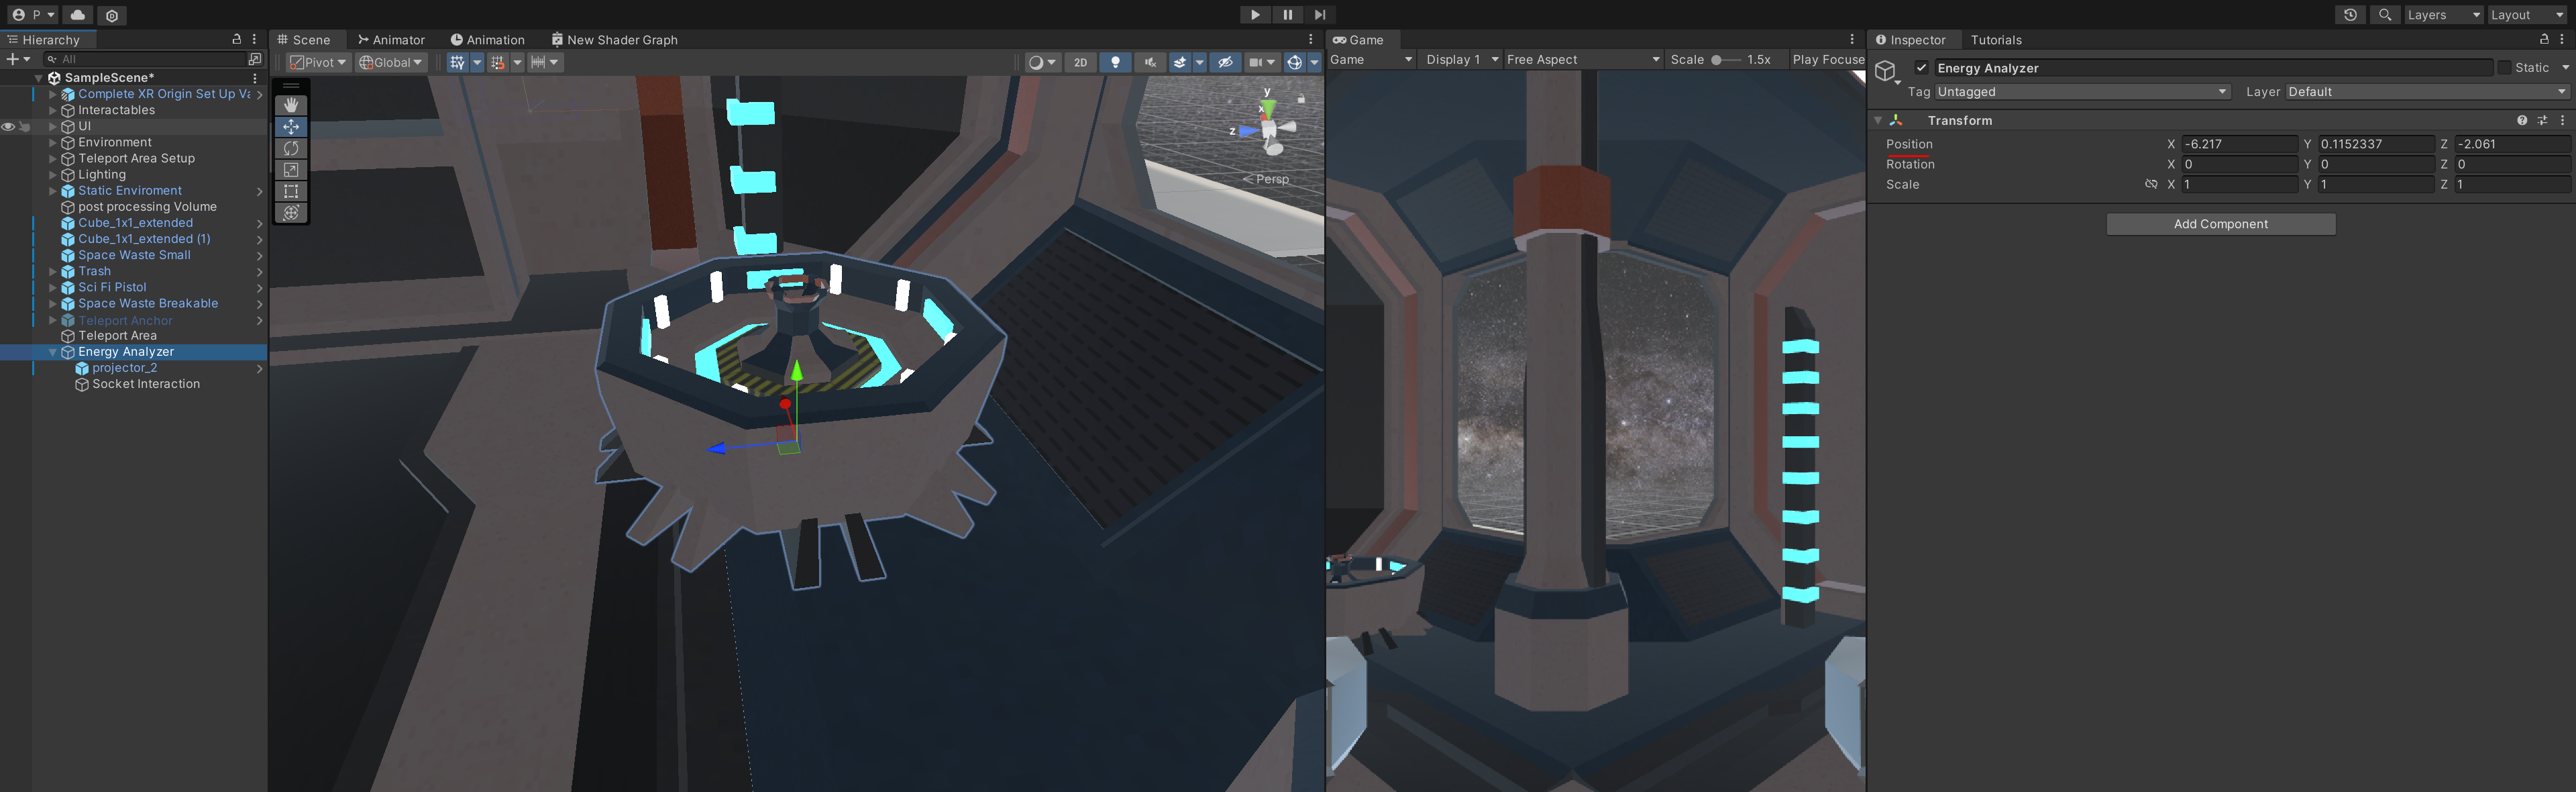Image resolution: width=2576 pixels, height=792 pixels.
Task: Open the Undo History clock icon
Action: click(x=2350, y=15)
